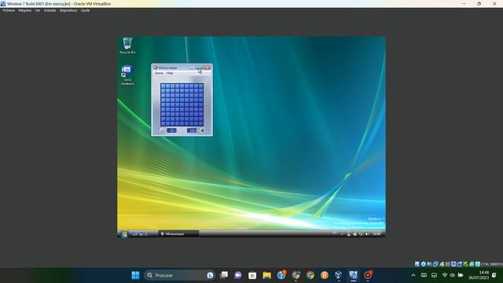Open Microsoft Store on the taskbar
Image resolution: width=503 pixels, height=283 pixels.
252,275
